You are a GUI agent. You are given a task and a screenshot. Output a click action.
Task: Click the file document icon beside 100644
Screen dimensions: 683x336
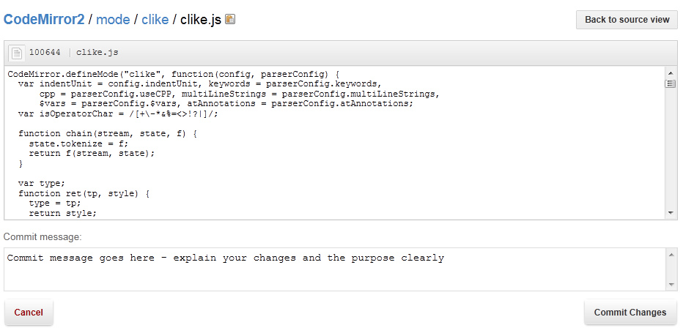[16, 53]
